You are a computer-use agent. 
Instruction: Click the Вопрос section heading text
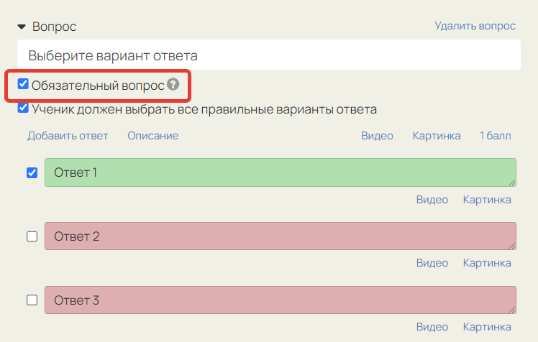[54, 27]
